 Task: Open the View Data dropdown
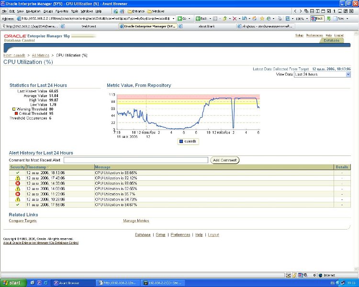(348, 74)
